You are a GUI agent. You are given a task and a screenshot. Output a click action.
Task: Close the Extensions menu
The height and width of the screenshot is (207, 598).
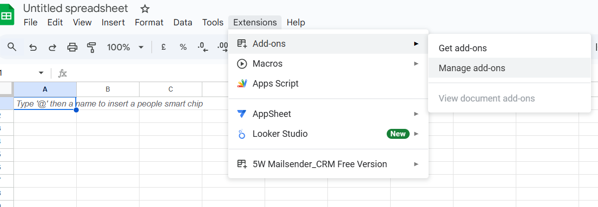click(255, 22)
